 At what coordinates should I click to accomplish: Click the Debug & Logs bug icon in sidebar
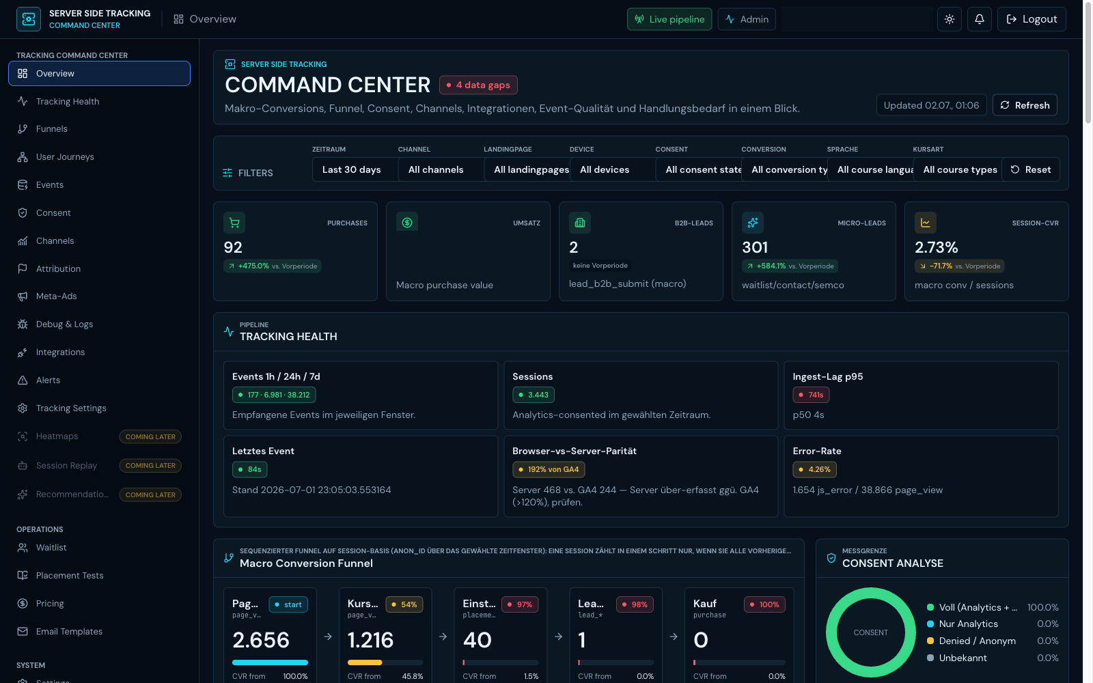coord(23,324)
